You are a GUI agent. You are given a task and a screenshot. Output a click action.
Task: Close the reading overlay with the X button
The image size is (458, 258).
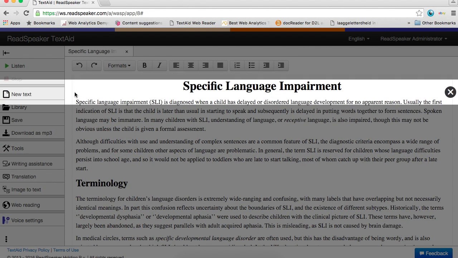click(450, 92)
